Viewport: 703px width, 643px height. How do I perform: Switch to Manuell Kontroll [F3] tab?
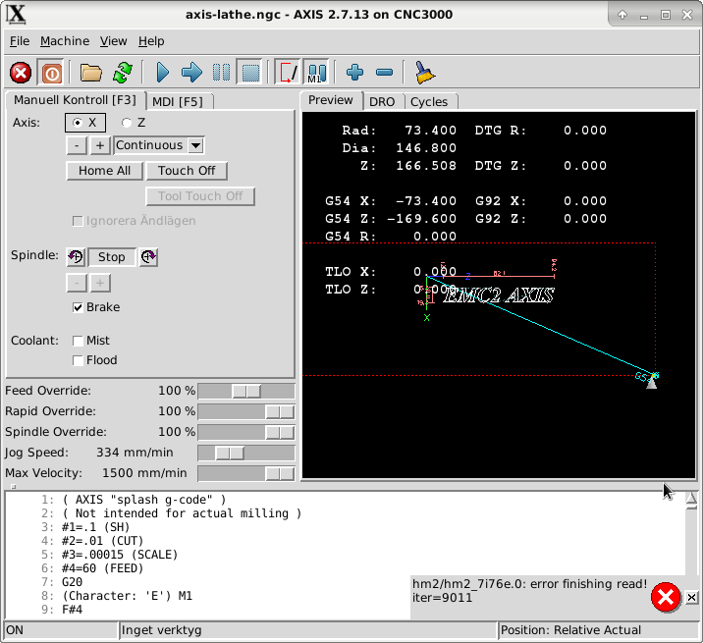coord(75,100)
